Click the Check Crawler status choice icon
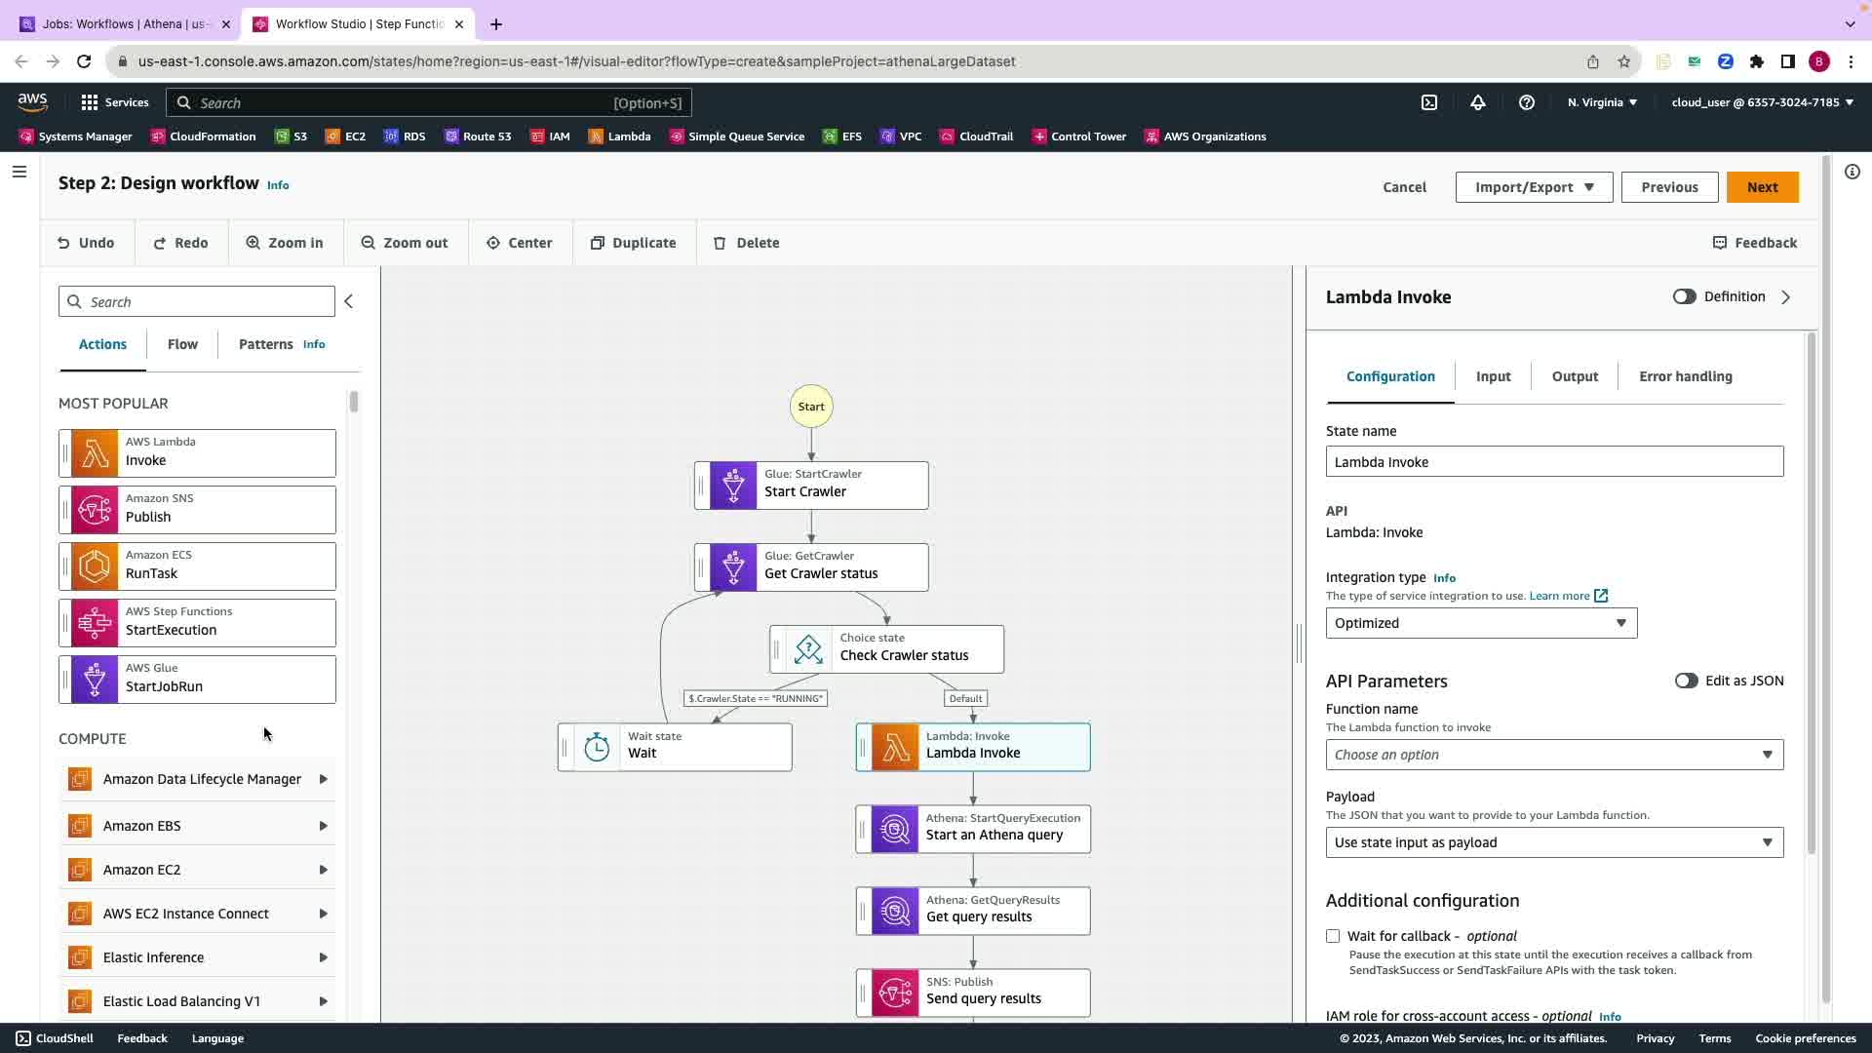 coord(808,649)
